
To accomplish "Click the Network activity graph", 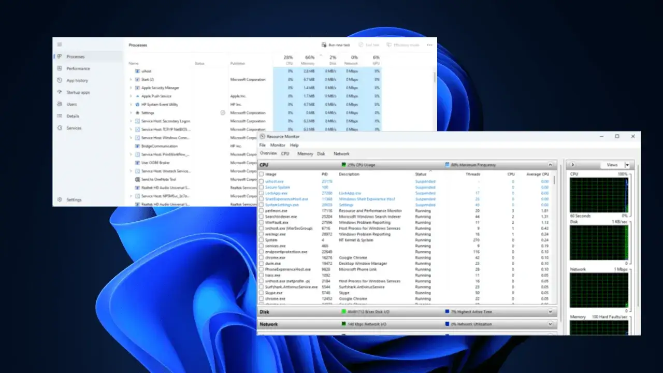I will [x=599, y=290].
